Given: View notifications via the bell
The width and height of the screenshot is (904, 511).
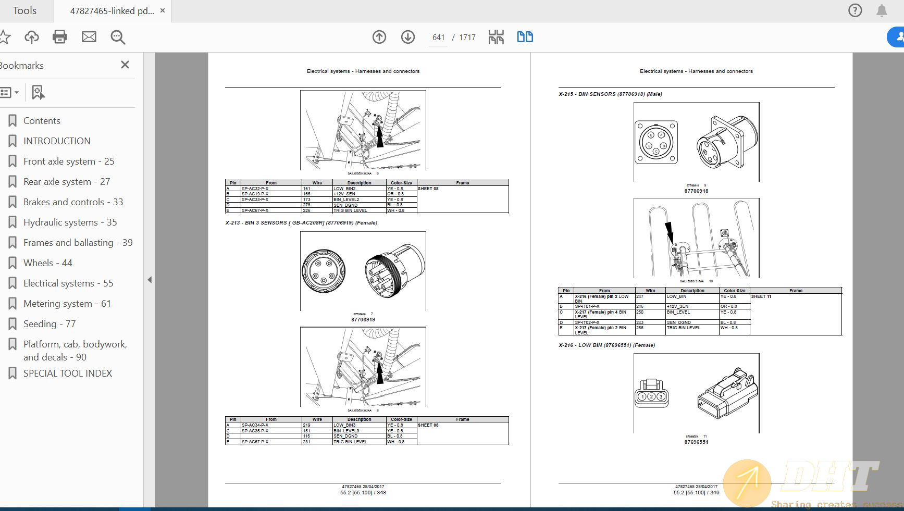Looking at the screenshot, I should pyautogui.click(x=881, y=10).
